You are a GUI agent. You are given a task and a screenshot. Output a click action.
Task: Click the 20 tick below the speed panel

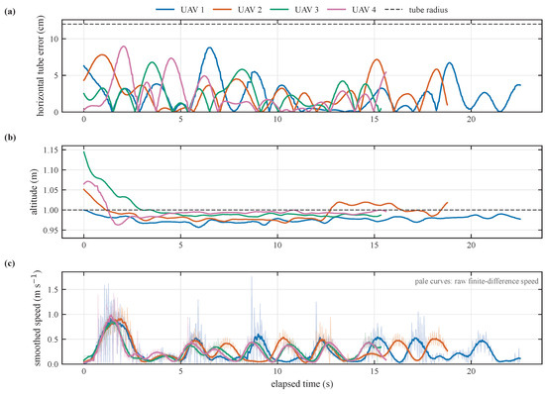471,371
